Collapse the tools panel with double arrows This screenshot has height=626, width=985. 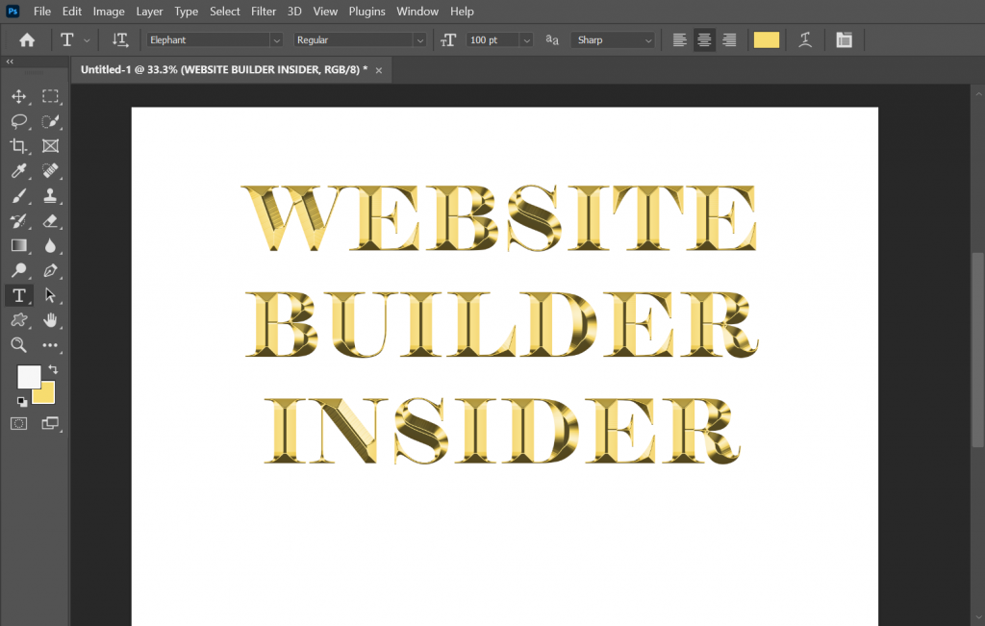click(x=10, y=62)
